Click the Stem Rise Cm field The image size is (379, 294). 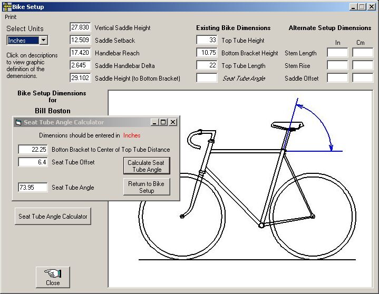click(363, 65)
